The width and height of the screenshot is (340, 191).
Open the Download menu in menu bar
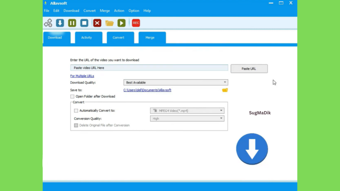[x=71, y=11]
